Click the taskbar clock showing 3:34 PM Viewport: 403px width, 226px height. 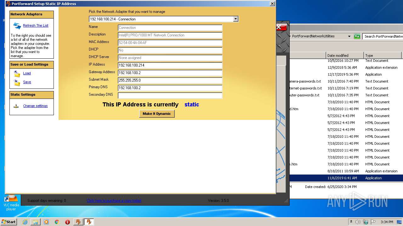[386, 222]
